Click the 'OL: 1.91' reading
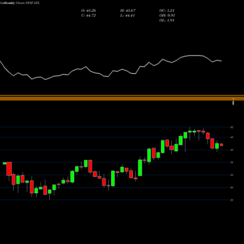This screenshot has width=244, height=244. 167,20
